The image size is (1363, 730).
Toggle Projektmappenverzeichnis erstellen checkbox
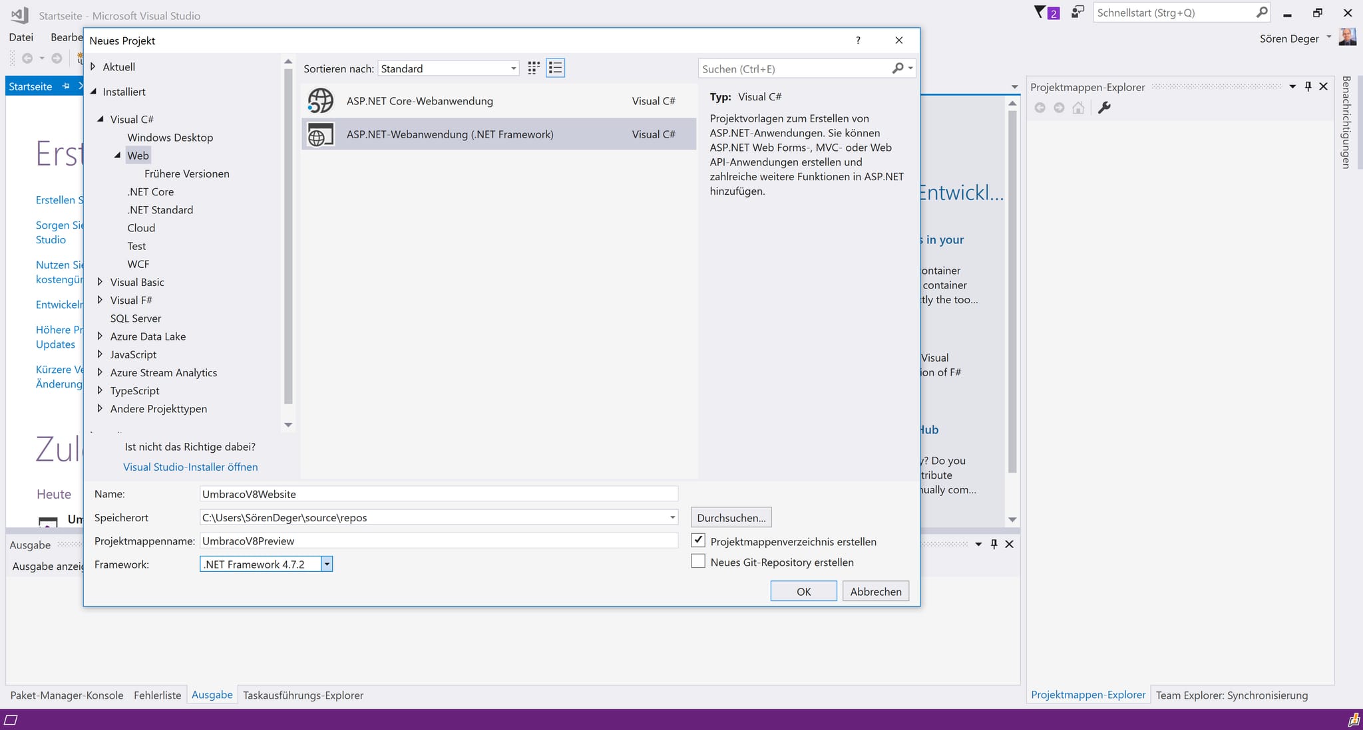point(698,541)
